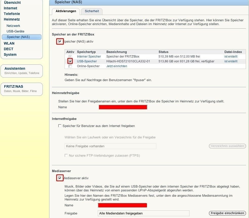This screenshot has height=218, width=249.
Task: Click the Status column header
Action: pos(163,52)
